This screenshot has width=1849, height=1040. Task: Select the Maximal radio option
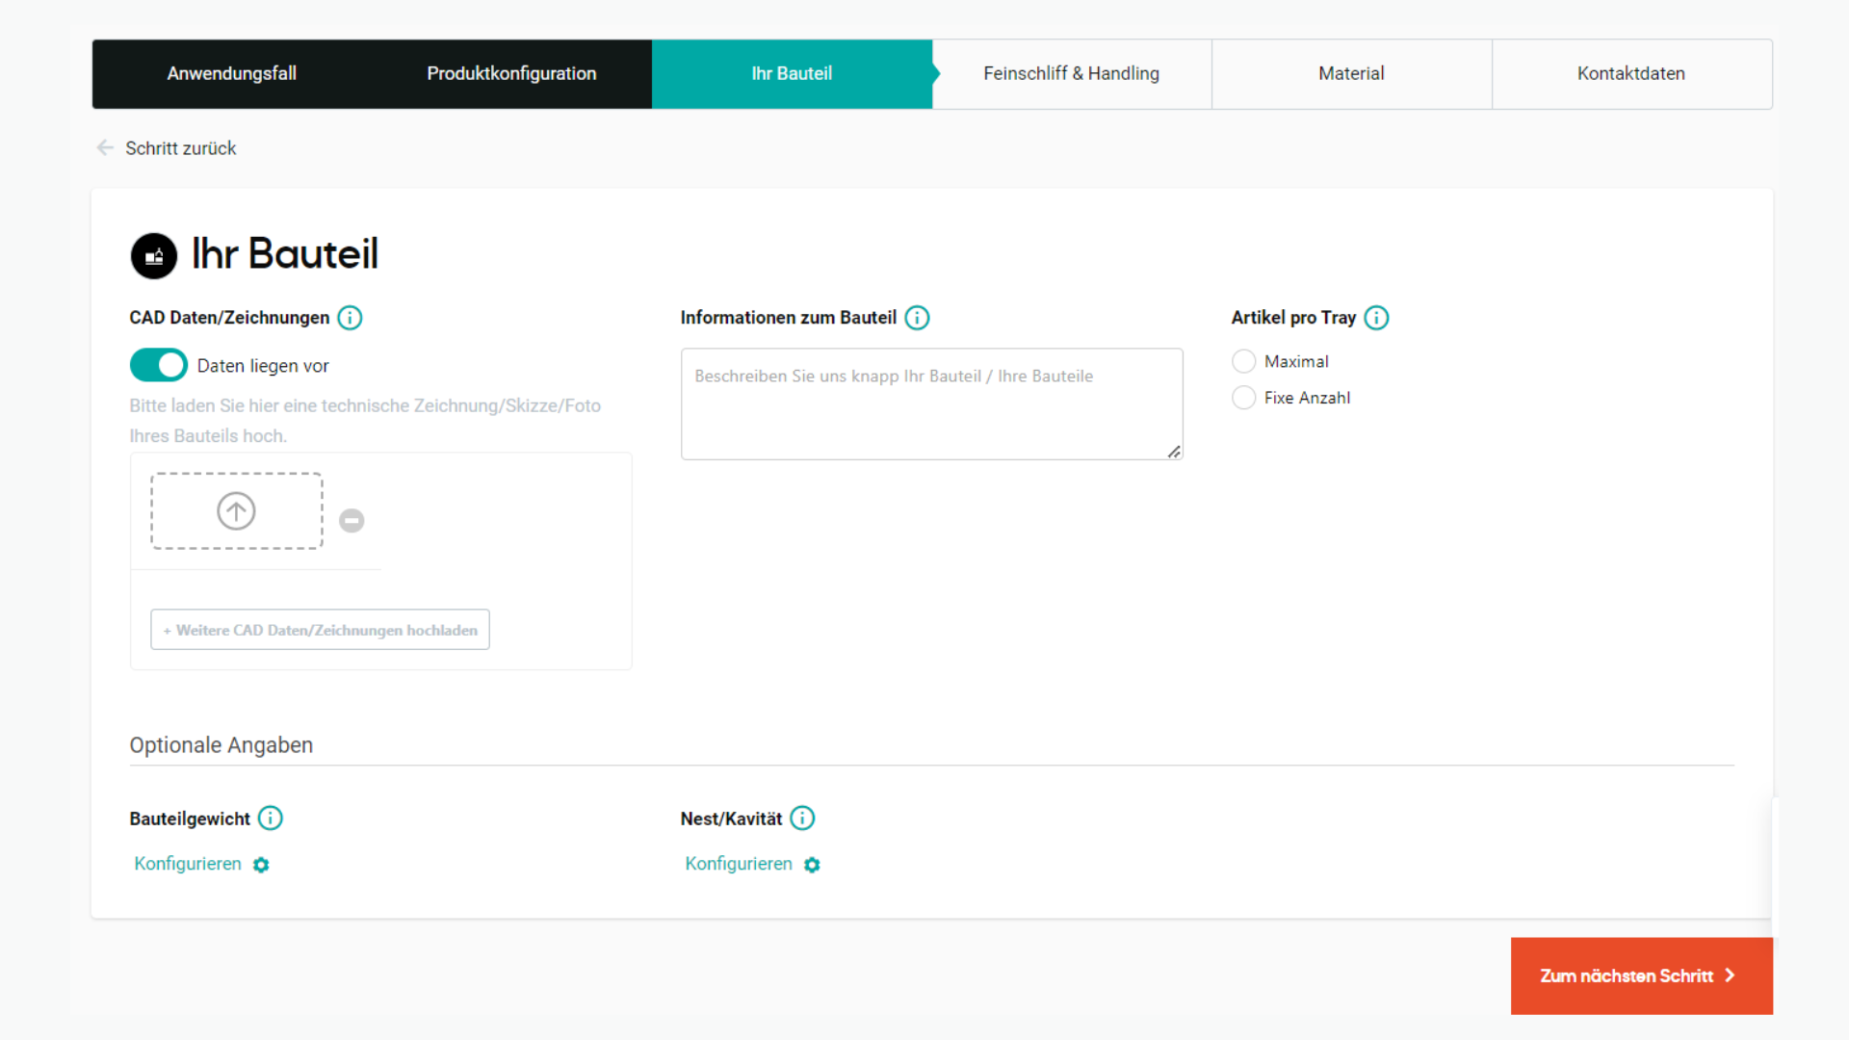pos(1243,361)
